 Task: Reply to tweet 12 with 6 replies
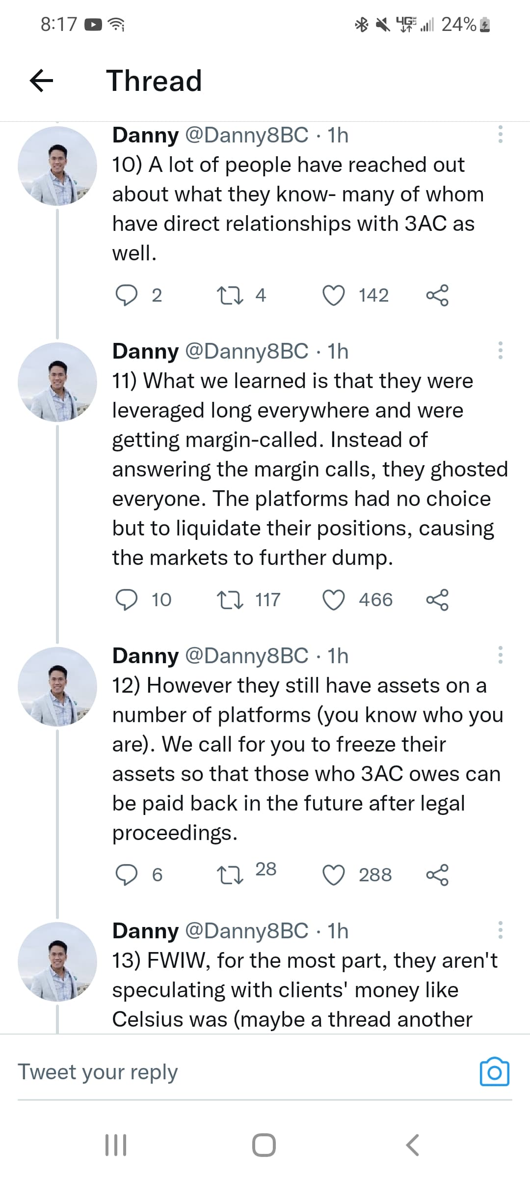click(x=126, y=875)
